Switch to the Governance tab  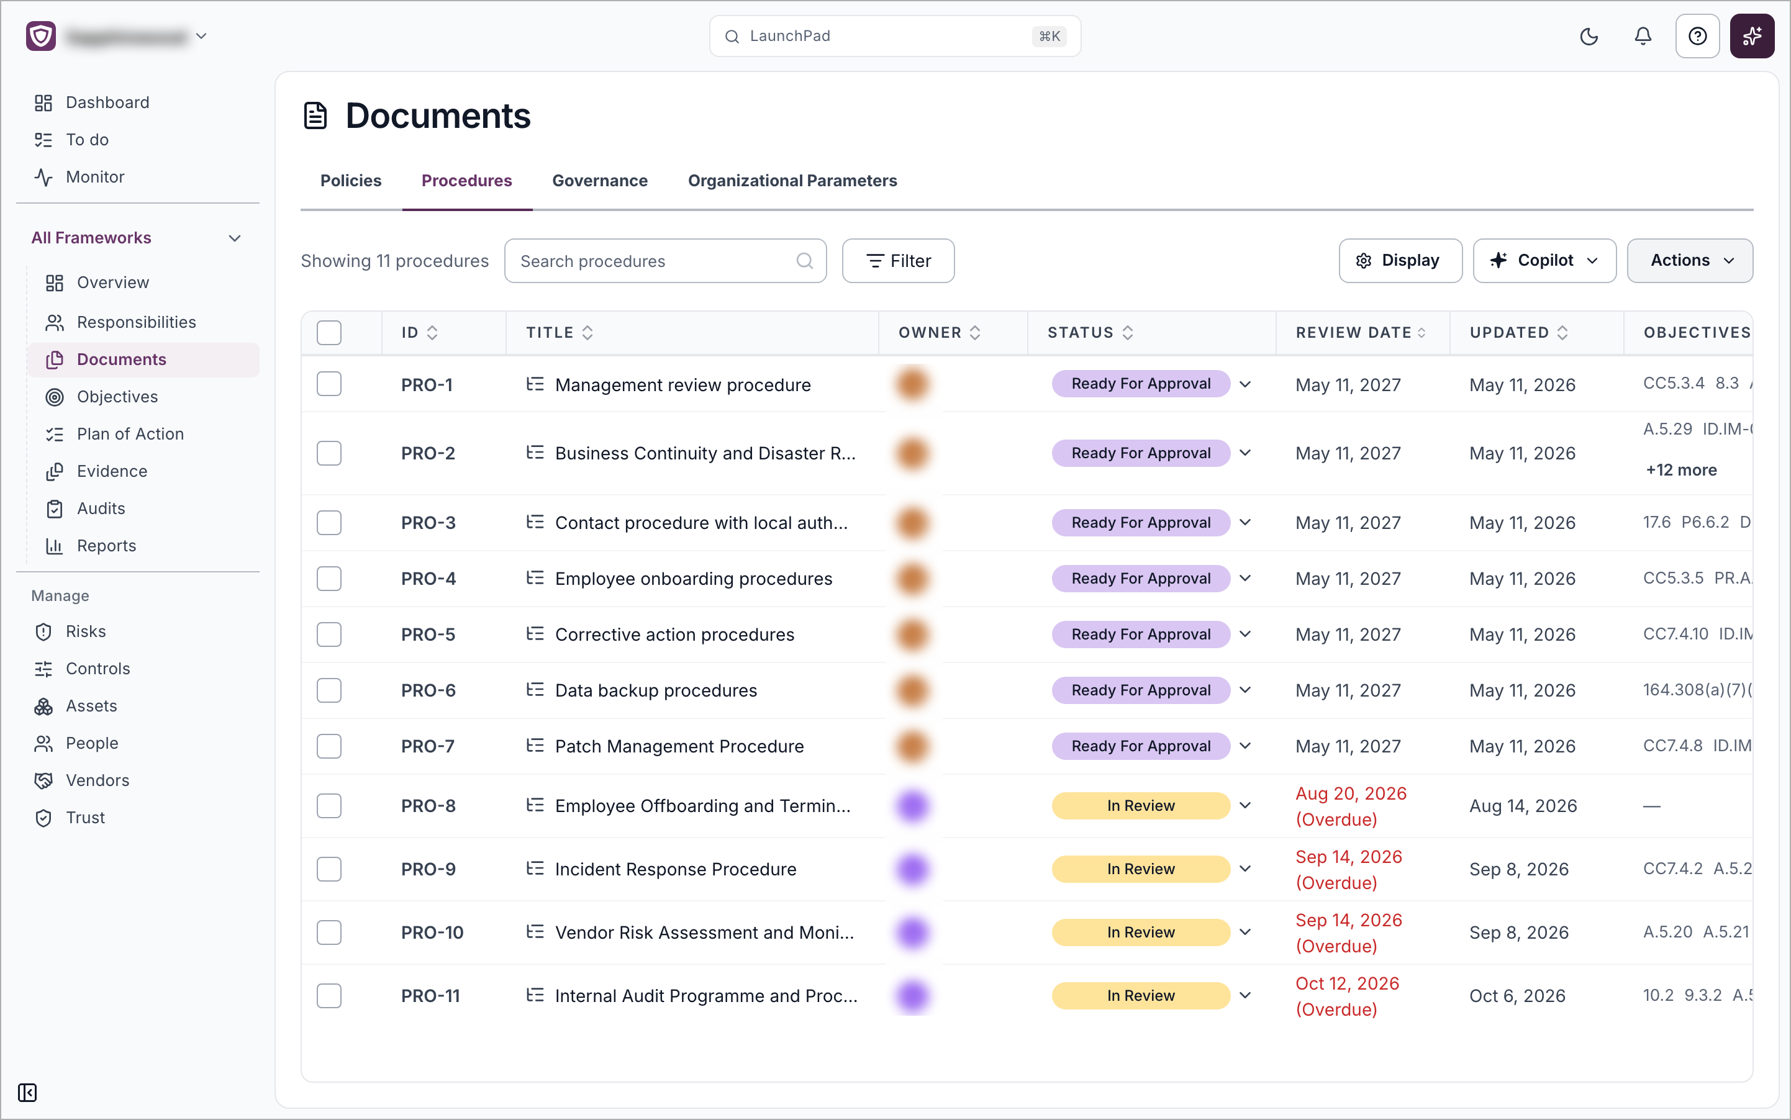pos(599,181)
